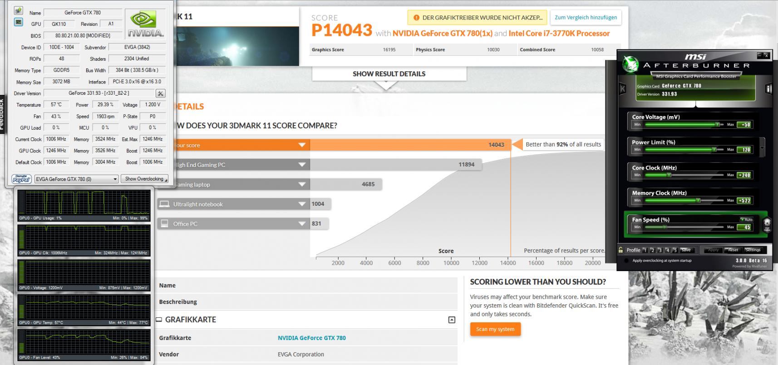The width and height of the screenshot is (778, 365).
Task: Click Afterburner Apply button
Action: pos(713,250)
